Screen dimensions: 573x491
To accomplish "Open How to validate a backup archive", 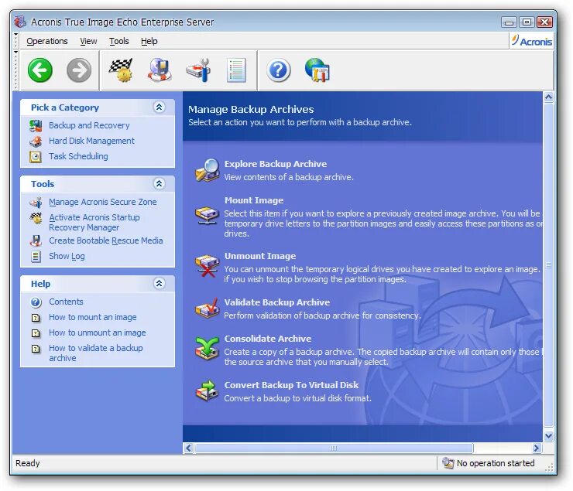I will 96,353.
